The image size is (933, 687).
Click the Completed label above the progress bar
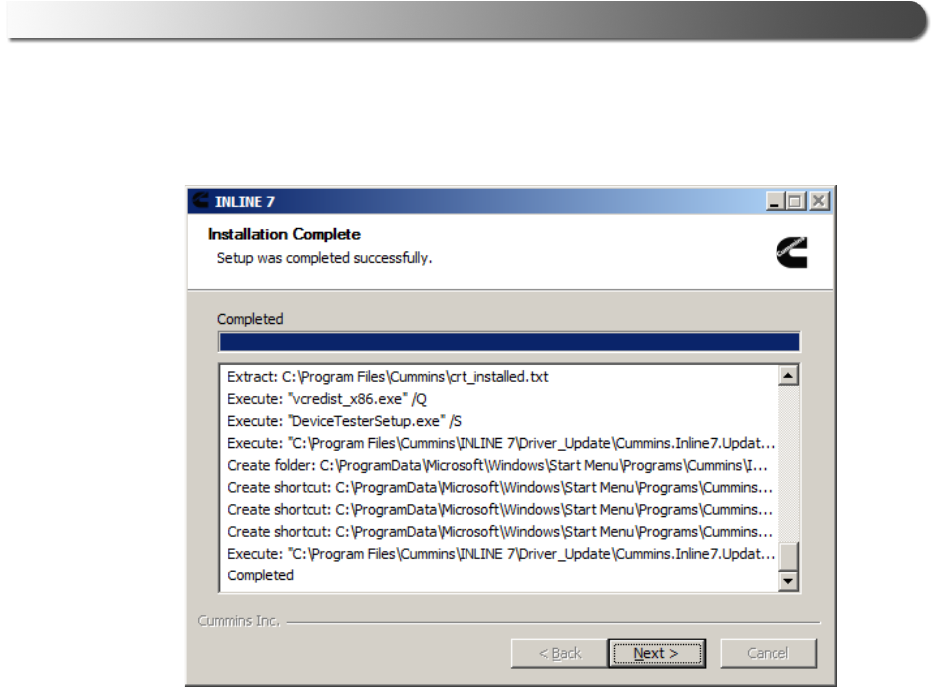[250, 319]
